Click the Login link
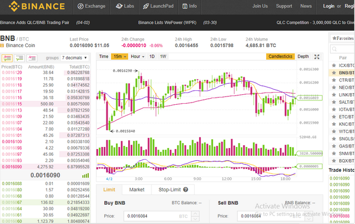Image resolution: width=355 pixels, height=224 pixels. click(x=328, y=6)
